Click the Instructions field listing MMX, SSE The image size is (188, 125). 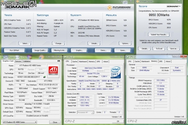pos(99,89)
